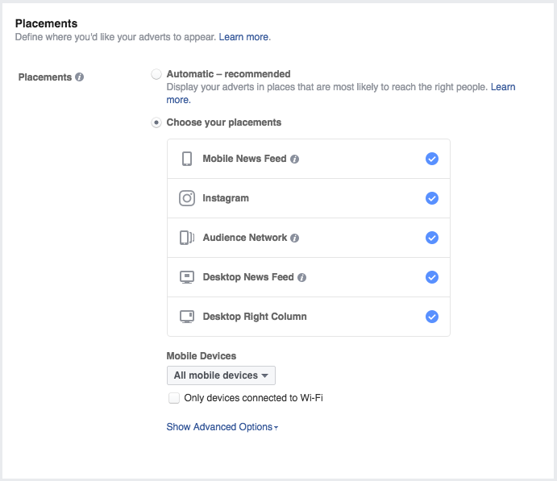Click the Desktop Right Column monitor icon
Image resolution: width=557 pixels, height=481 pixels.
pyautogui.click(x=187, y=317)
